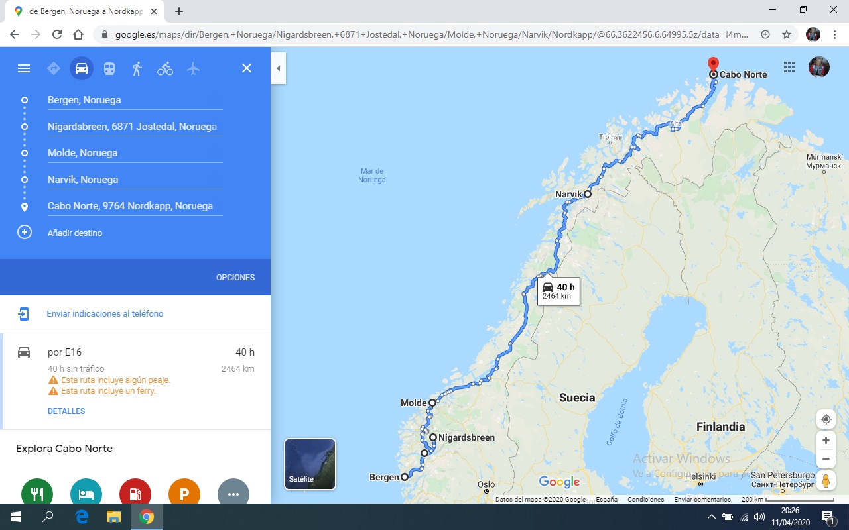
Task: Select the cycling travel mode icon
Action: [165, 68]
